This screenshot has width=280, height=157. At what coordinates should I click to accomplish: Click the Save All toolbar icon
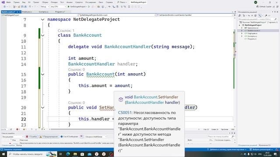point(25,7)
